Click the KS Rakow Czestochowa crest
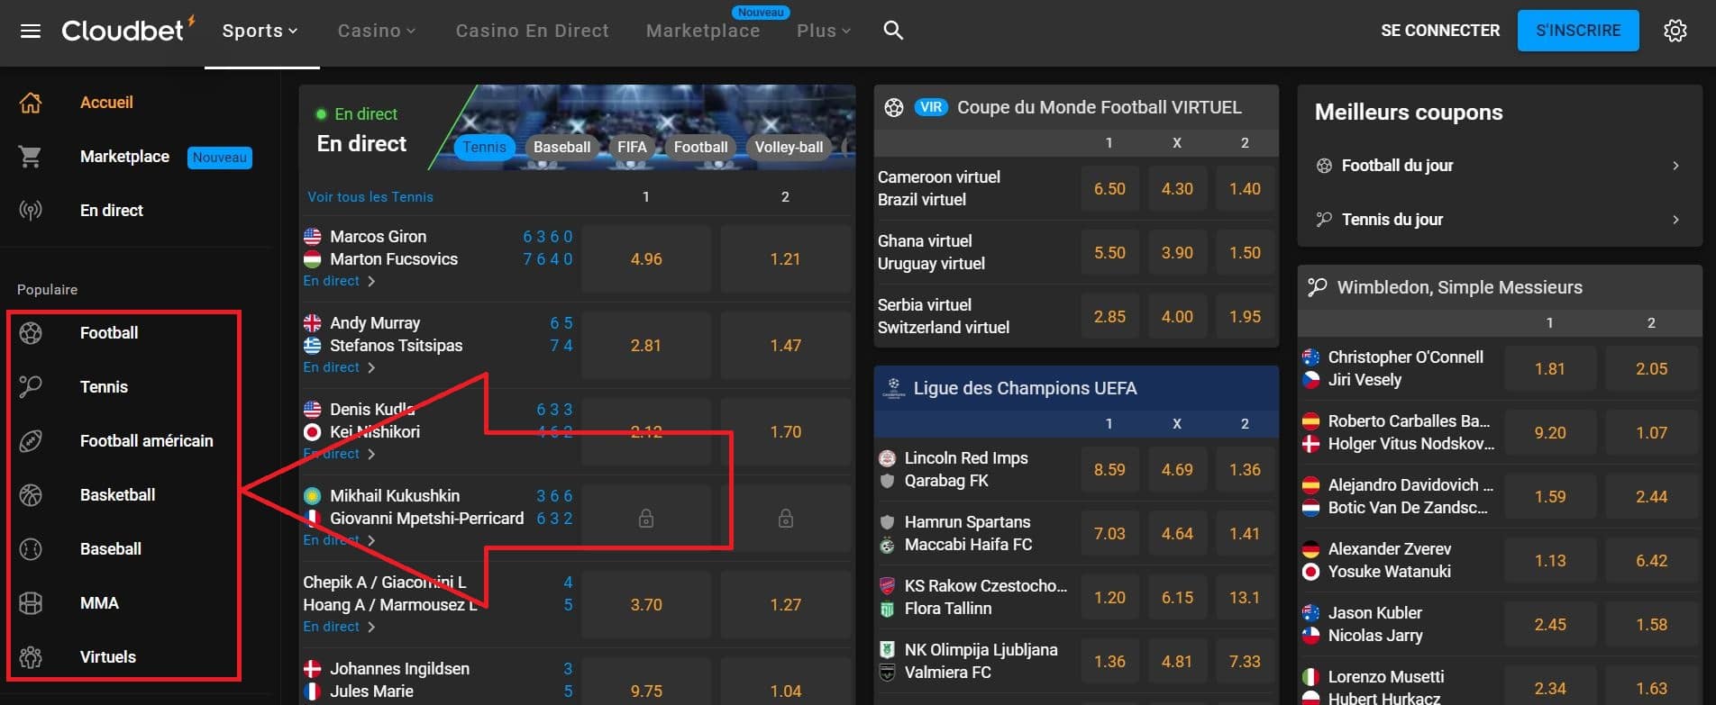 (887, 586)
